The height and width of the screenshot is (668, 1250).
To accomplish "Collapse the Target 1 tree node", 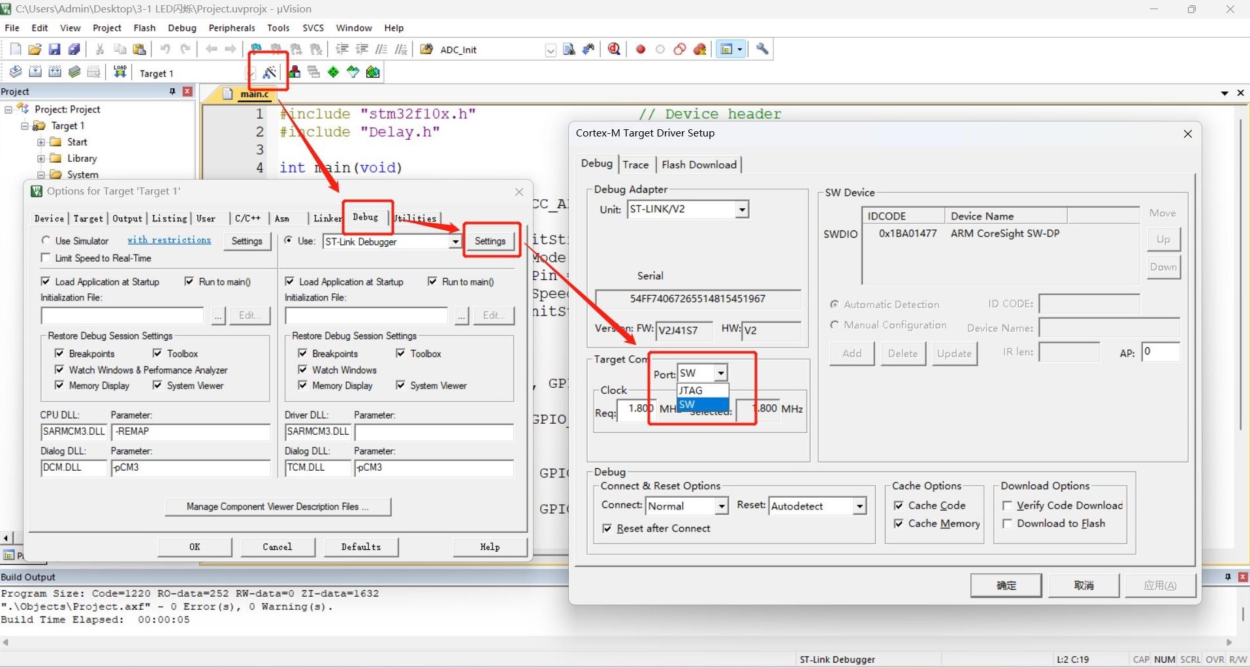I will point(25,125).
